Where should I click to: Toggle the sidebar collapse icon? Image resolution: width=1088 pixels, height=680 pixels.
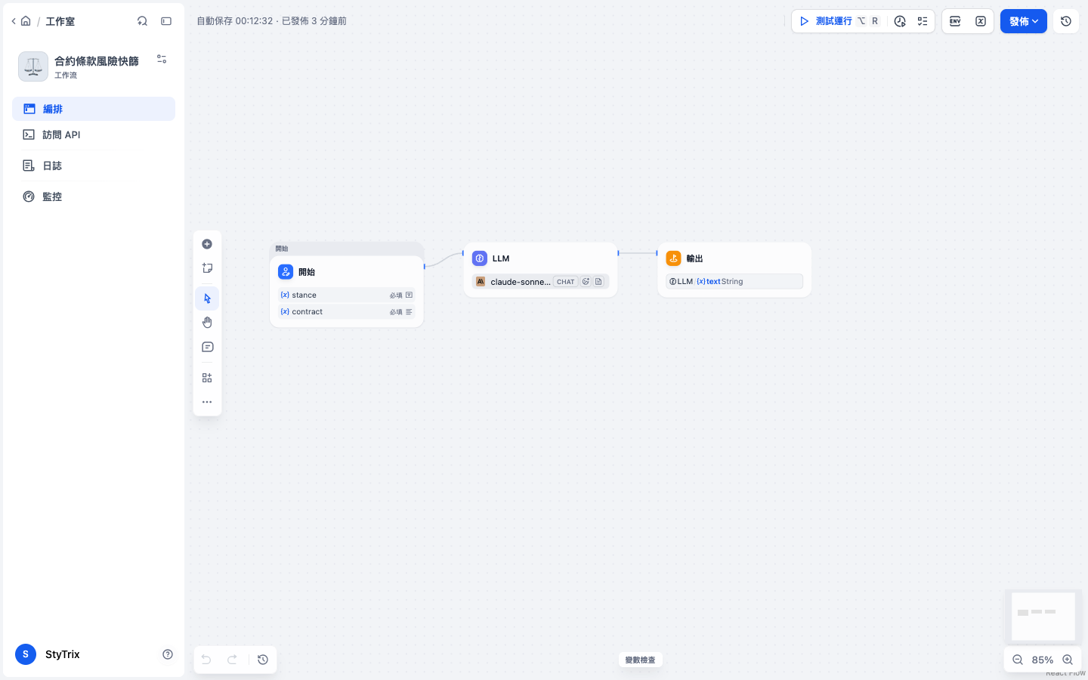[x=166, y=21]
